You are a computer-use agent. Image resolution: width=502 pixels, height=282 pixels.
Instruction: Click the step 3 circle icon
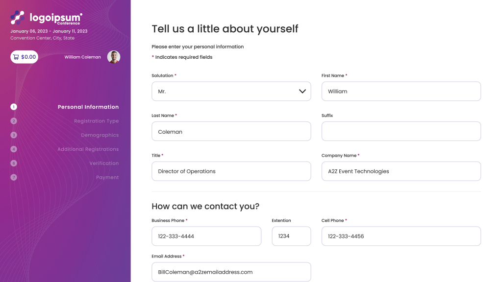(x=14, y=135)
